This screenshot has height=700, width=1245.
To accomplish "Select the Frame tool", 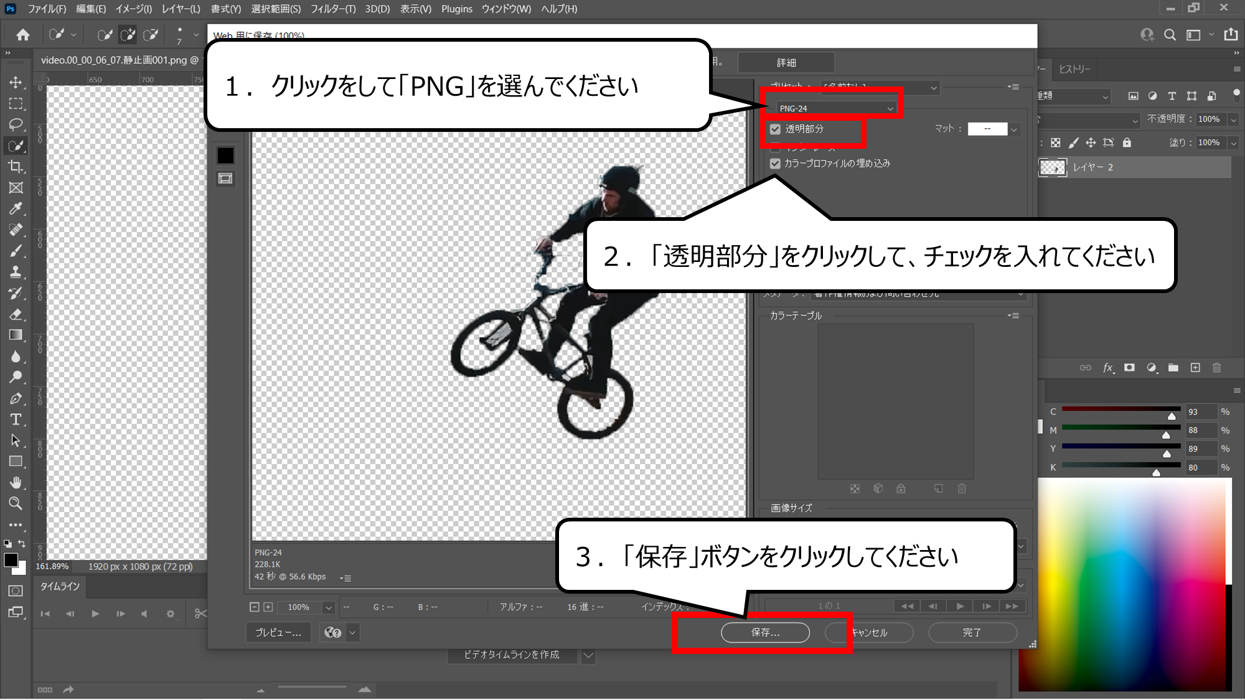I will tap(16, 188).
